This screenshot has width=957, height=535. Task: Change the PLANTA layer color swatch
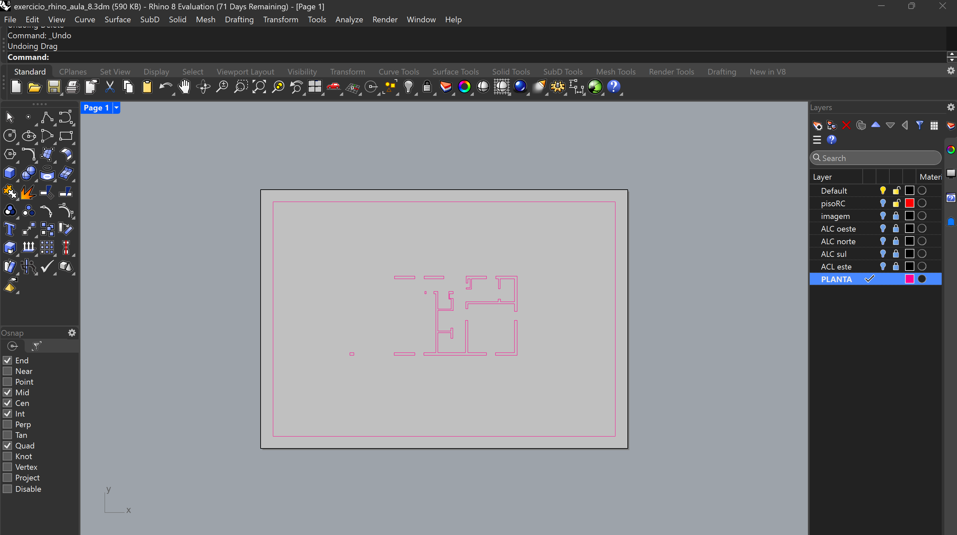point(910,279)
